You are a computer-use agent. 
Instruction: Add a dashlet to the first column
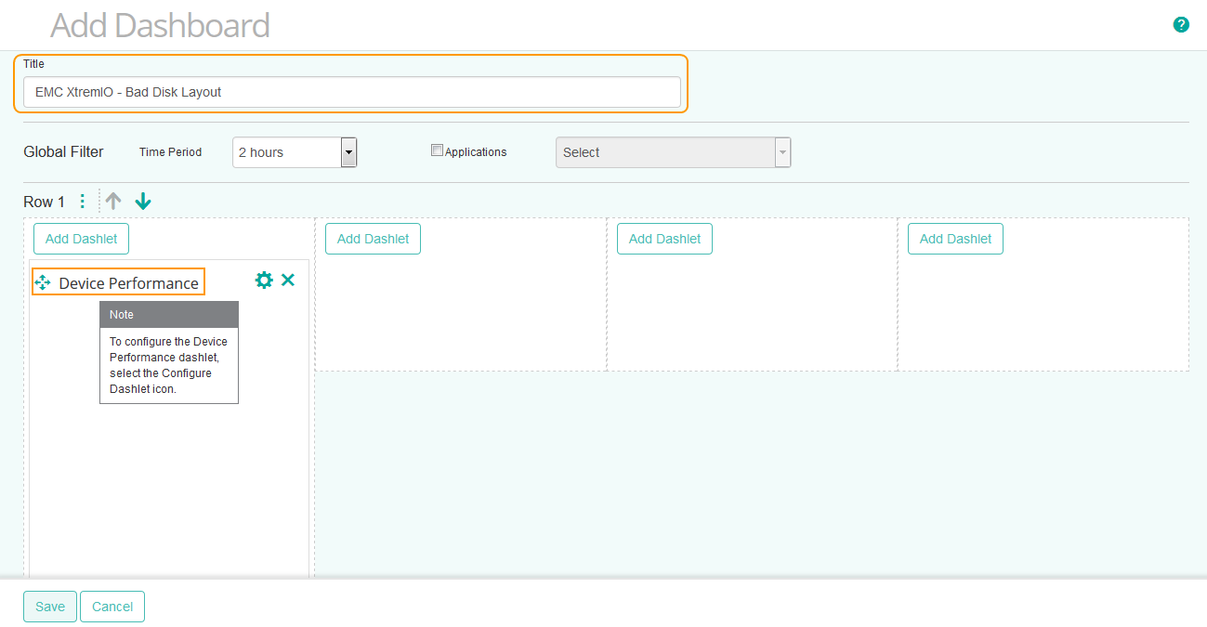point(81,238)
